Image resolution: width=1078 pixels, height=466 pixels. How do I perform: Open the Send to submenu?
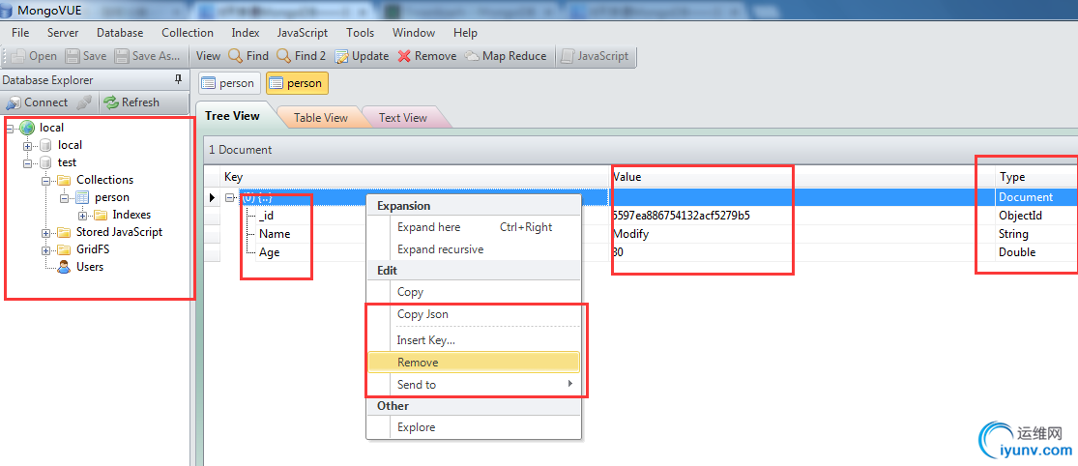tap(474, 384)
